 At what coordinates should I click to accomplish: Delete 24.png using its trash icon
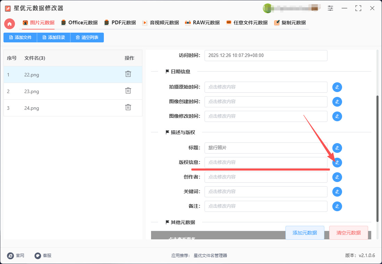tap(128, 107)
